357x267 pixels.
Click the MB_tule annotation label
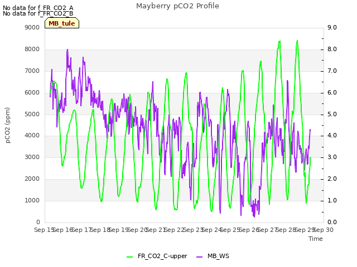[62, 23]
